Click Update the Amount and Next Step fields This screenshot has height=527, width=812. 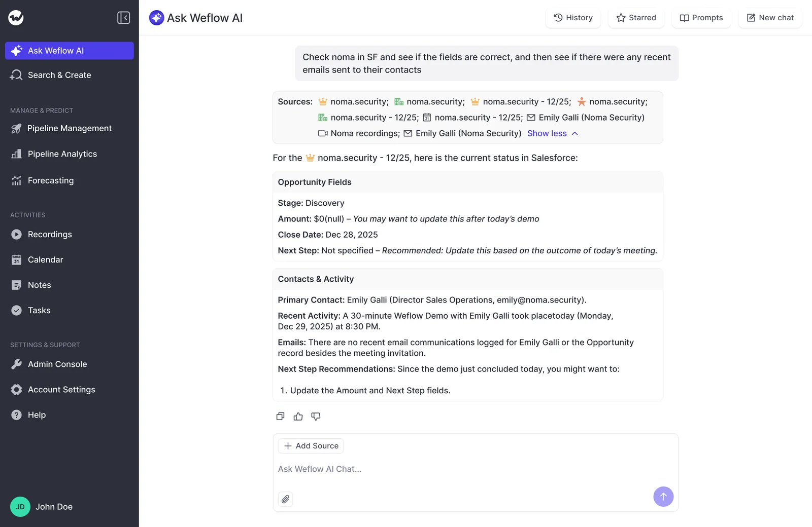pos(370,391)
